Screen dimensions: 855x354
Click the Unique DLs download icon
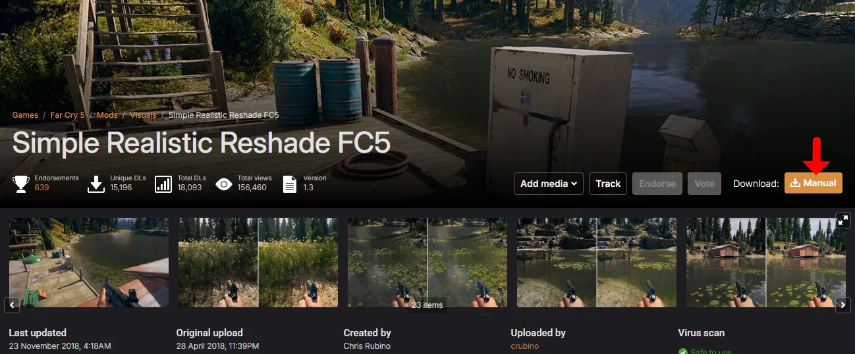(96, 184)
